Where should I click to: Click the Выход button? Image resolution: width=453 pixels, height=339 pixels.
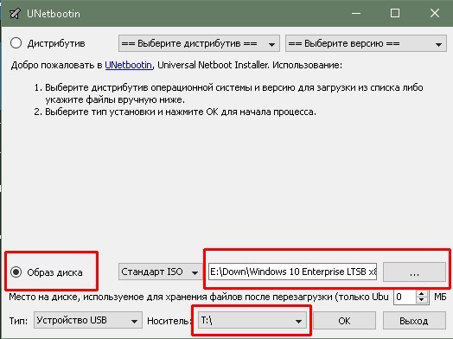pyautogui.click(x=414, y=321)
